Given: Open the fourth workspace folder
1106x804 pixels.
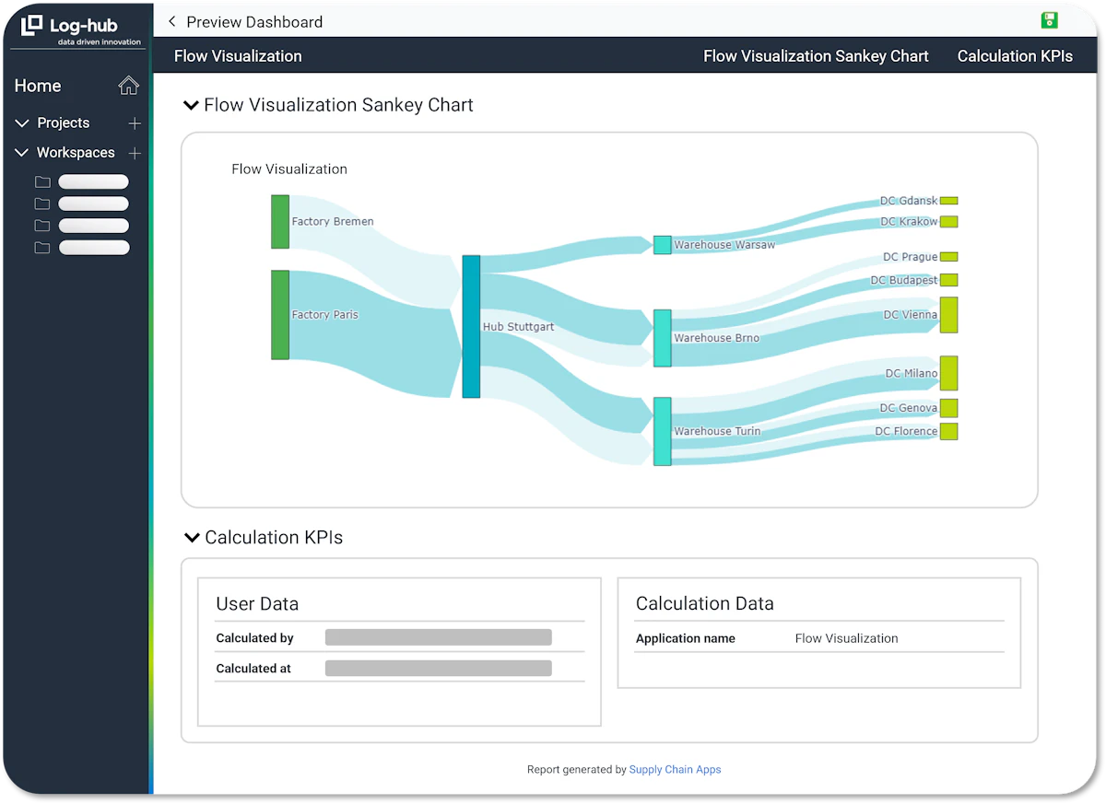Looking at the screenshot, I should pos(42,248).
